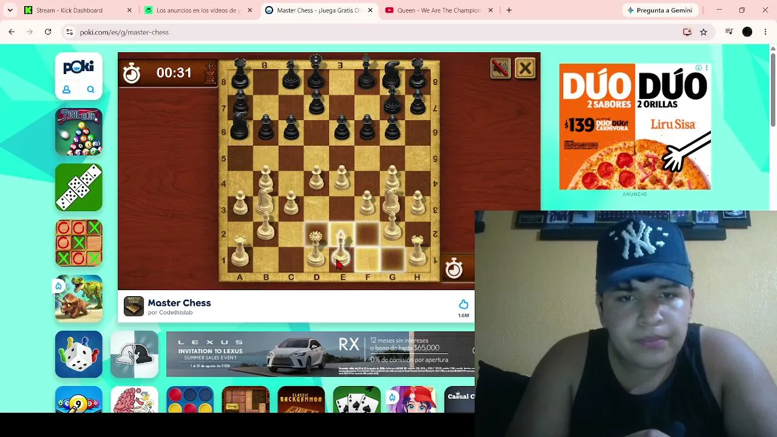Viewport: 777px width, 437px height.
Task: Like Master Chess with the thumbs-up button
Action: 463,304
